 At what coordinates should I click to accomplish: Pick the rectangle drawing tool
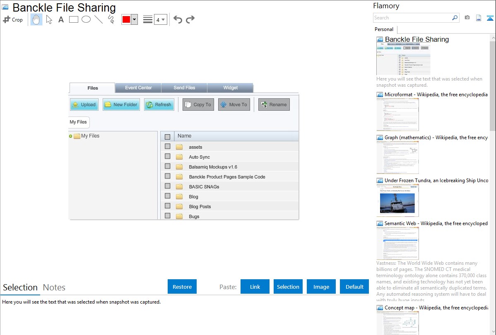coord(73,19)
